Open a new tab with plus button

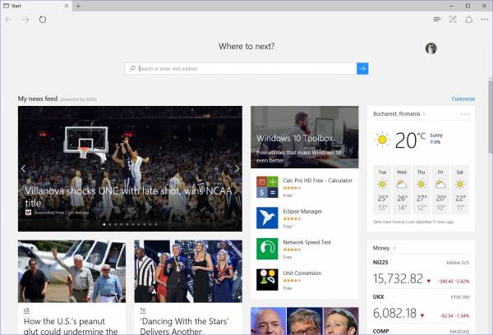click(78, 6)
